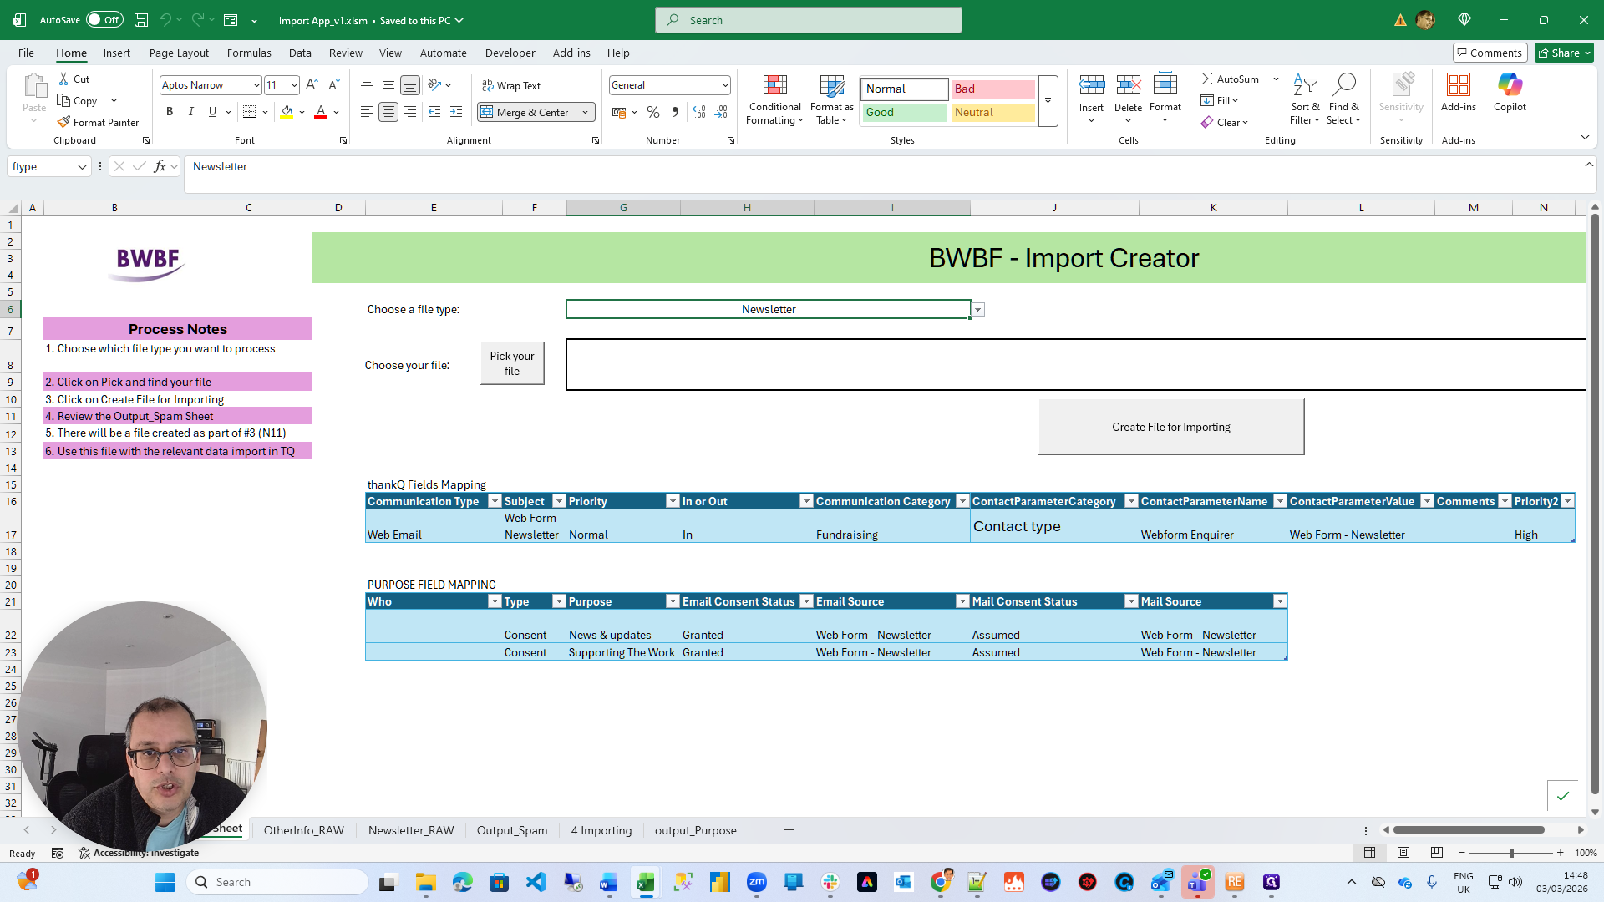The width and height of the screenshot is (1604, 902).
Task: Toggle Wrap Text on
Action: click(511, 85)
